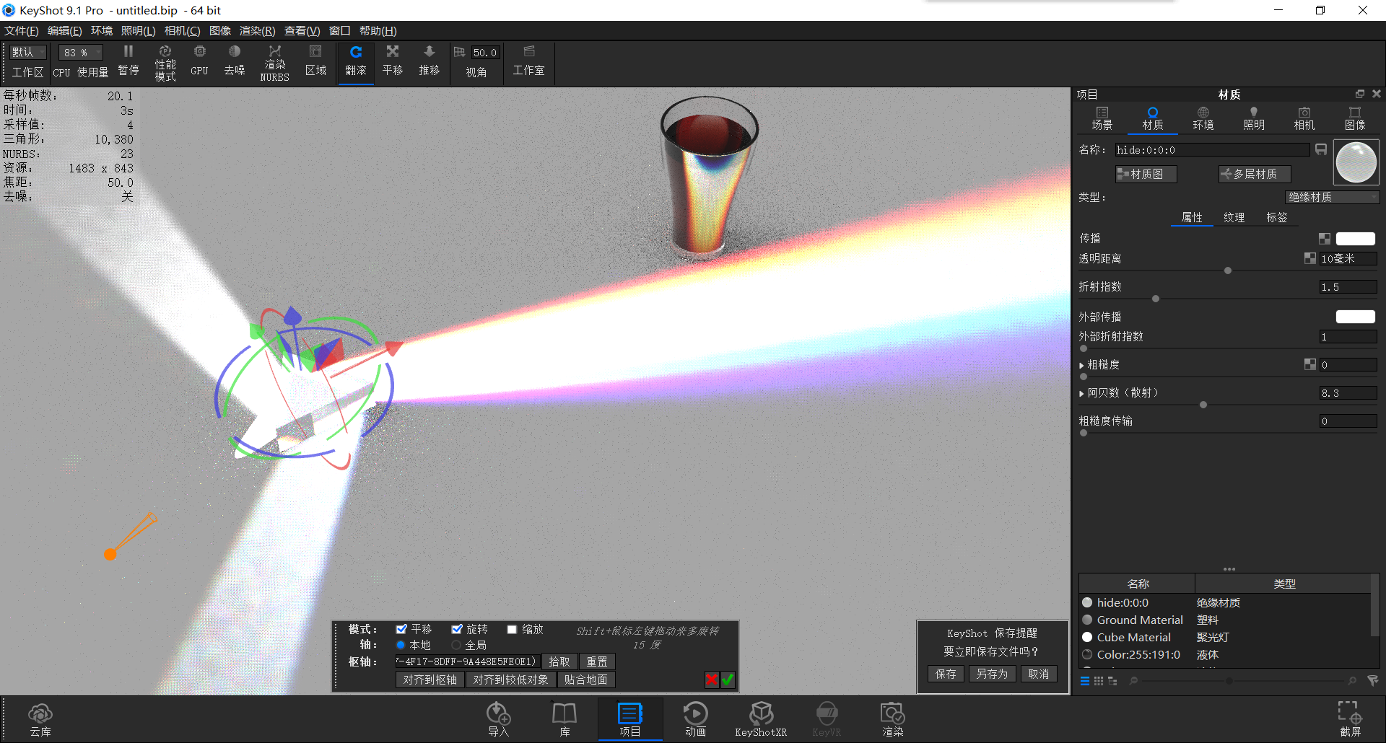This screenshot has height=743, width=1386.
Task: Open the 渲染 NURBS toolbar icon
Action: tap(274, 61)
